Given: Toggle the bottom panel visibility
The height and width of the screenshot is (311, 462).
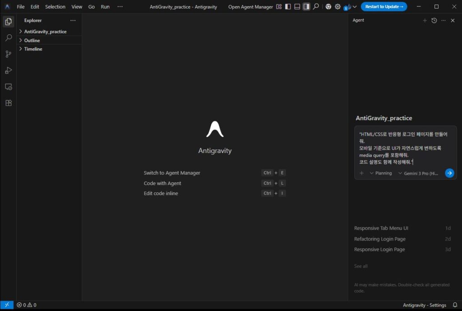Looking at the screenshot, I should (x=297, y=7).
